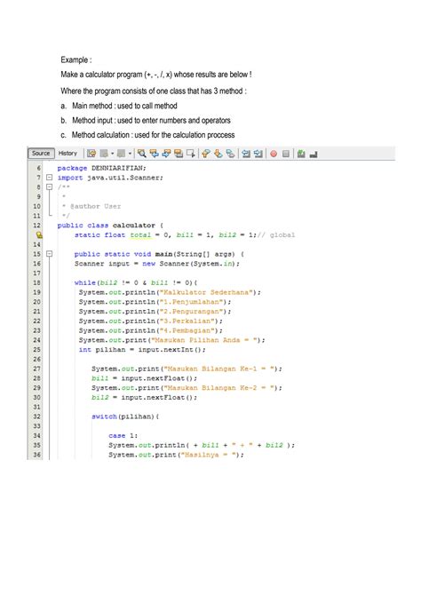Click the "Masukan Bilangan Ke-1" print line
421x595 pixels.
pos(187,369)
